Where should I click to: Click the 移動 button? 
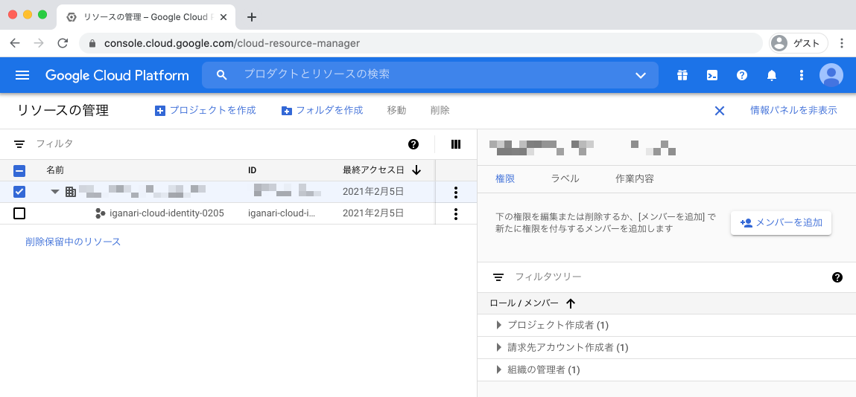pos(396,111)
